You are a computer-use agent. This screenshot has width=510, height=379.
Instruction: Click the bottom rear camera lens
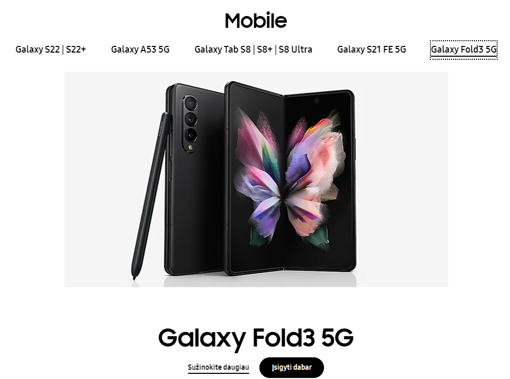tap(190, 135)
